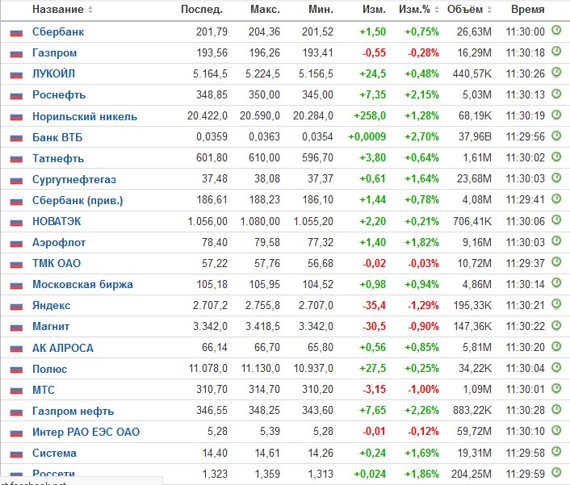Open the Роснефть stock link
This screenshot has height=485, width=570.
pos(59,94)
